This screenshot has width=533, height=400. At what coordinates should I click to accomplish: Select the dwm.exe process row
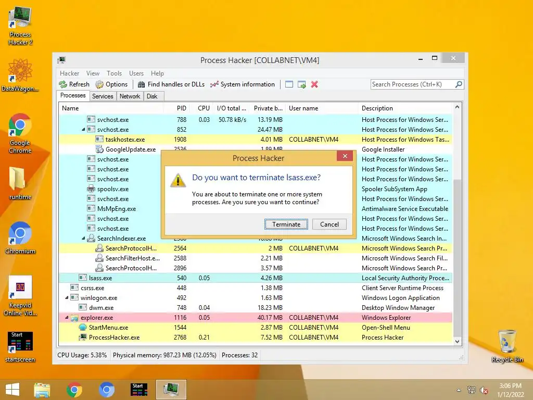tap(256, 307)
